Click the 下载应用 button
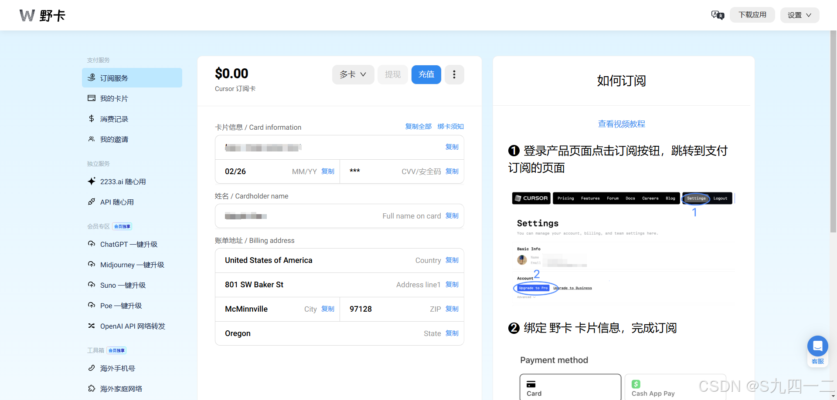The image size is (837, 400). (752, 15)
